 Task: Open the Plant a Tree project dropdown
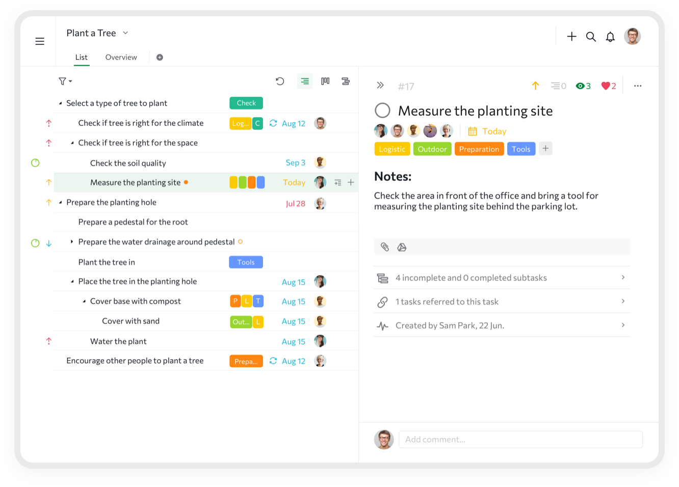point(125,33)
